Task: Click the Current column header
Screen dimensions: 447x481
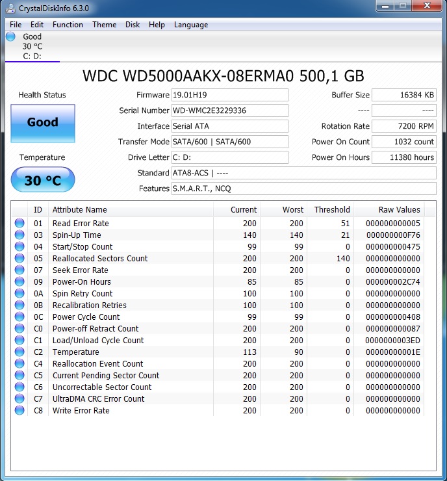Action: [x=236, y=209]
